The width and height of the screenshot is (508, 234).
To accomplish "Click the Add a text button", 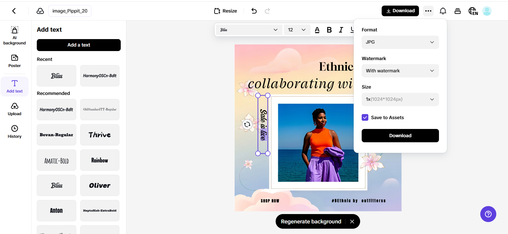I will (79, 45).
